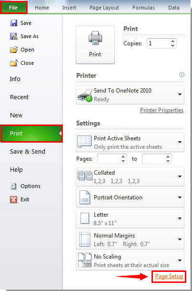Expand the Portrait Orientation dropdown
Screen dimensions: 192x291
pos(180,197)
